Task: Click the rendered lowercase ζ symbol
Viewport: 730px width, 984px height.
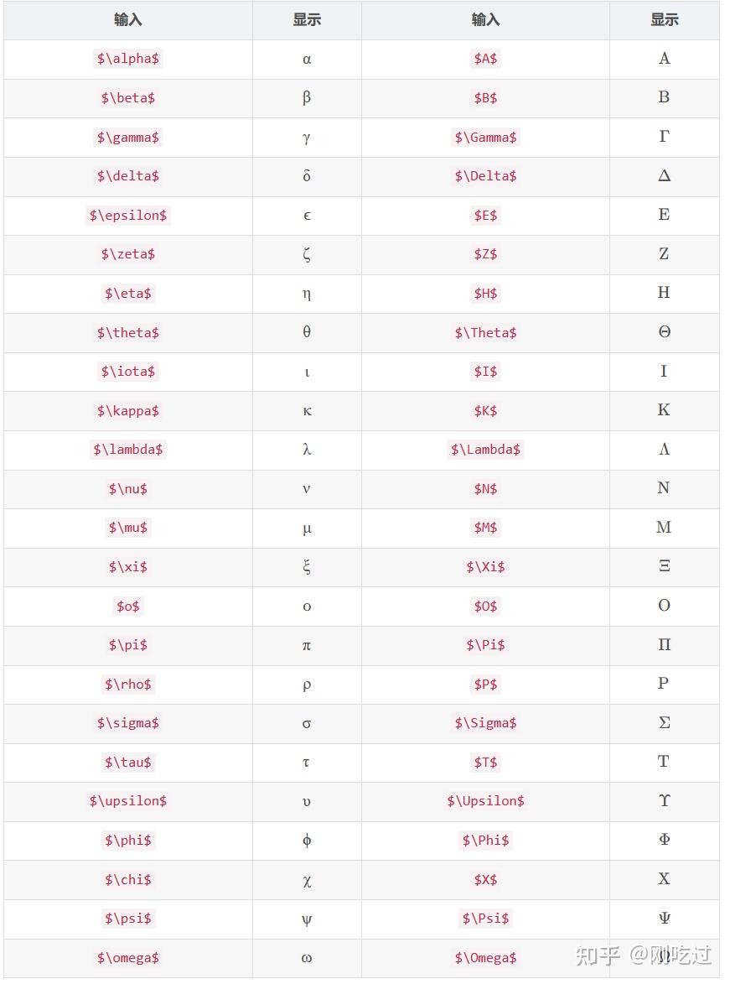Action: (307, 254)
